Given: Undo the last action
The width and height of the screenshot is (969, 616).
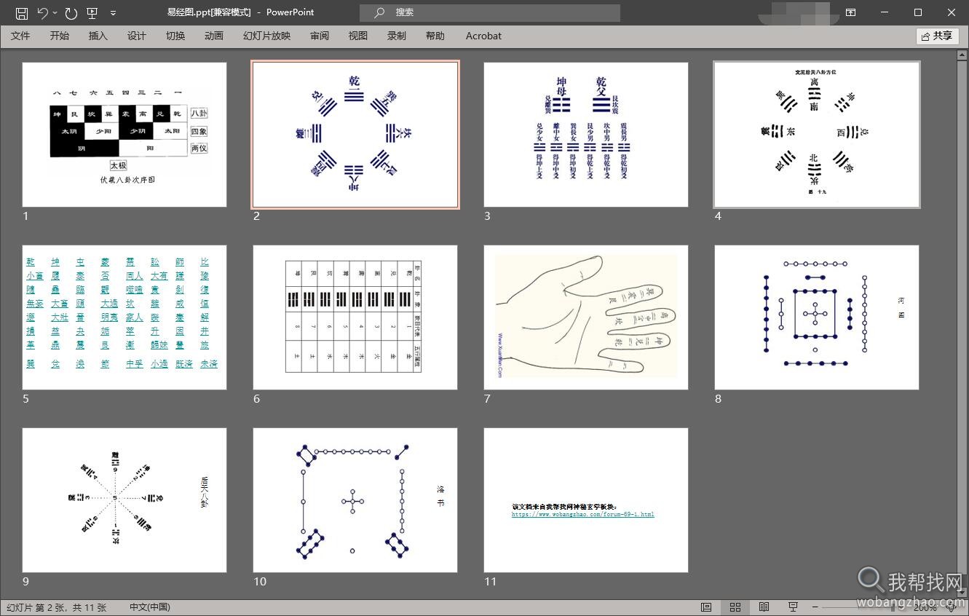Looking at the screenshot, I should 42,12.
